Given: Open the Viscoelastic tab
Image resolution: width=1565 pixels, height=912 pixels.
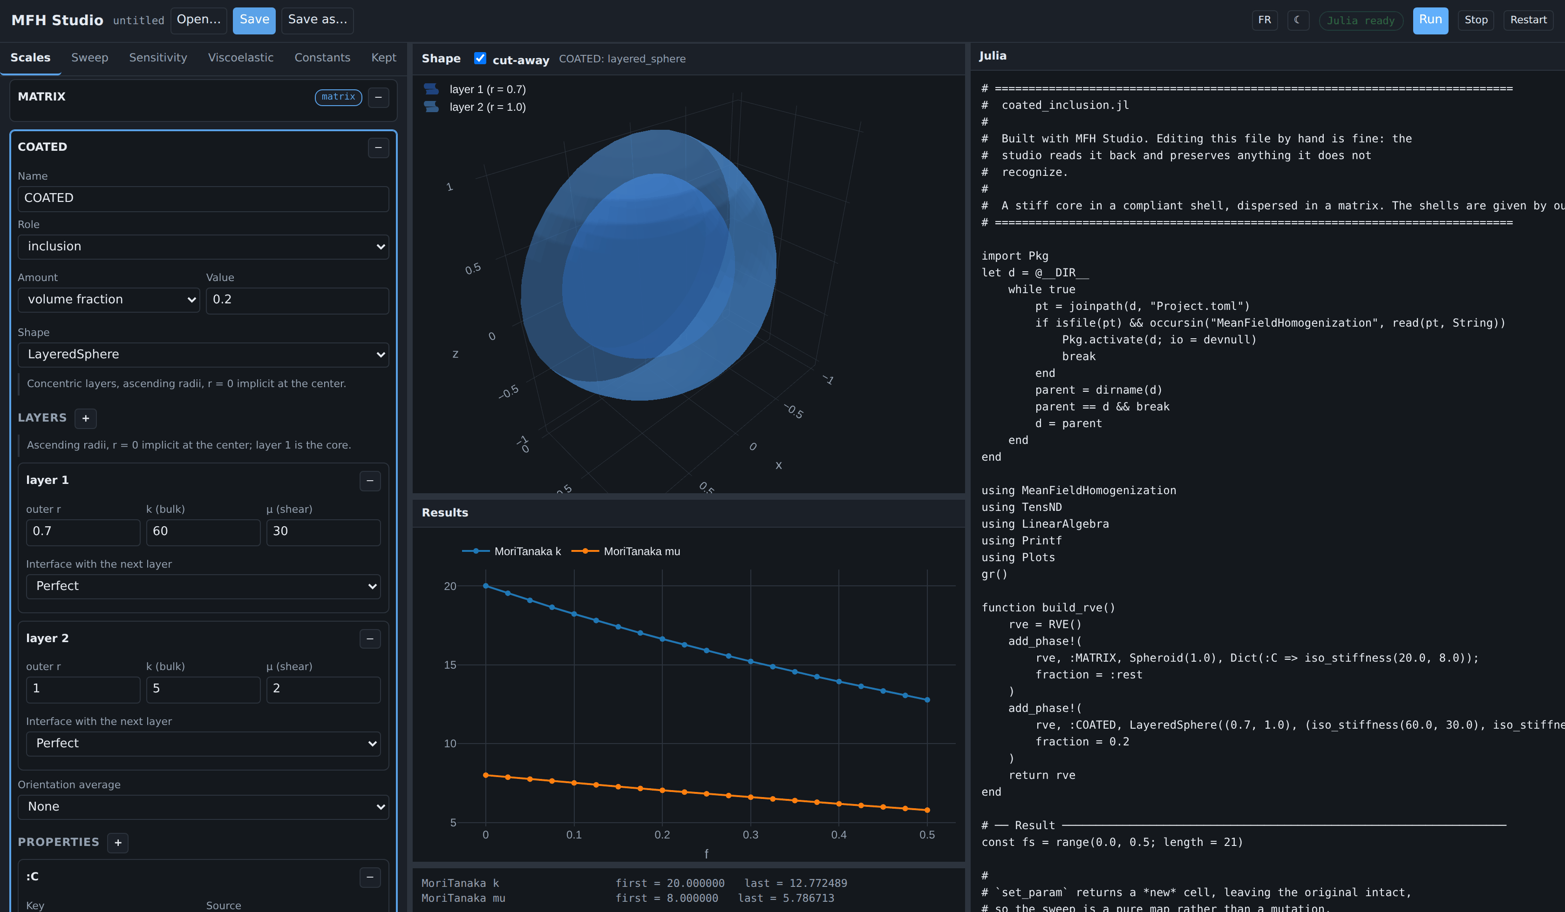Looking at the screenshot, I should point(240,58).
